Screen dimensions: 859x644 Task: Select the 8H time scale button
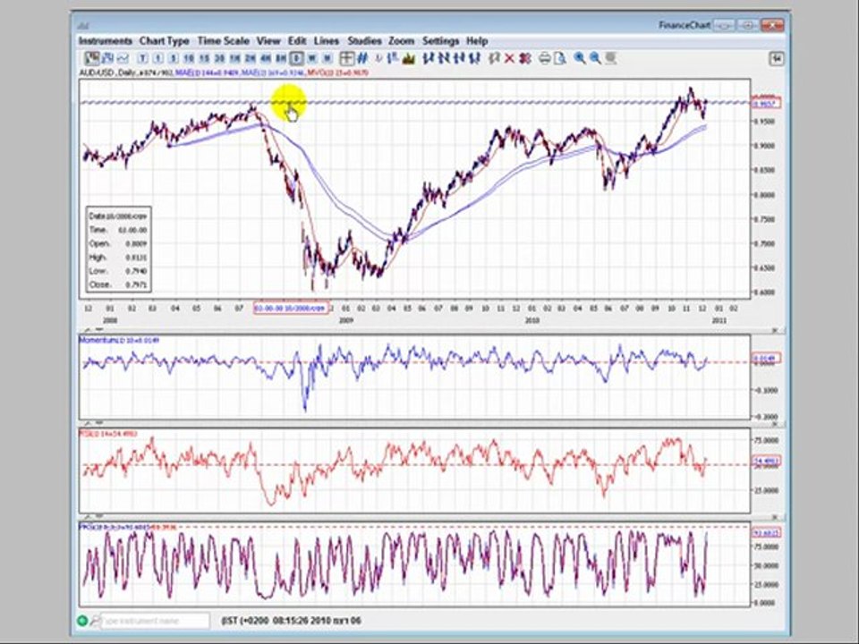[281, 58]
